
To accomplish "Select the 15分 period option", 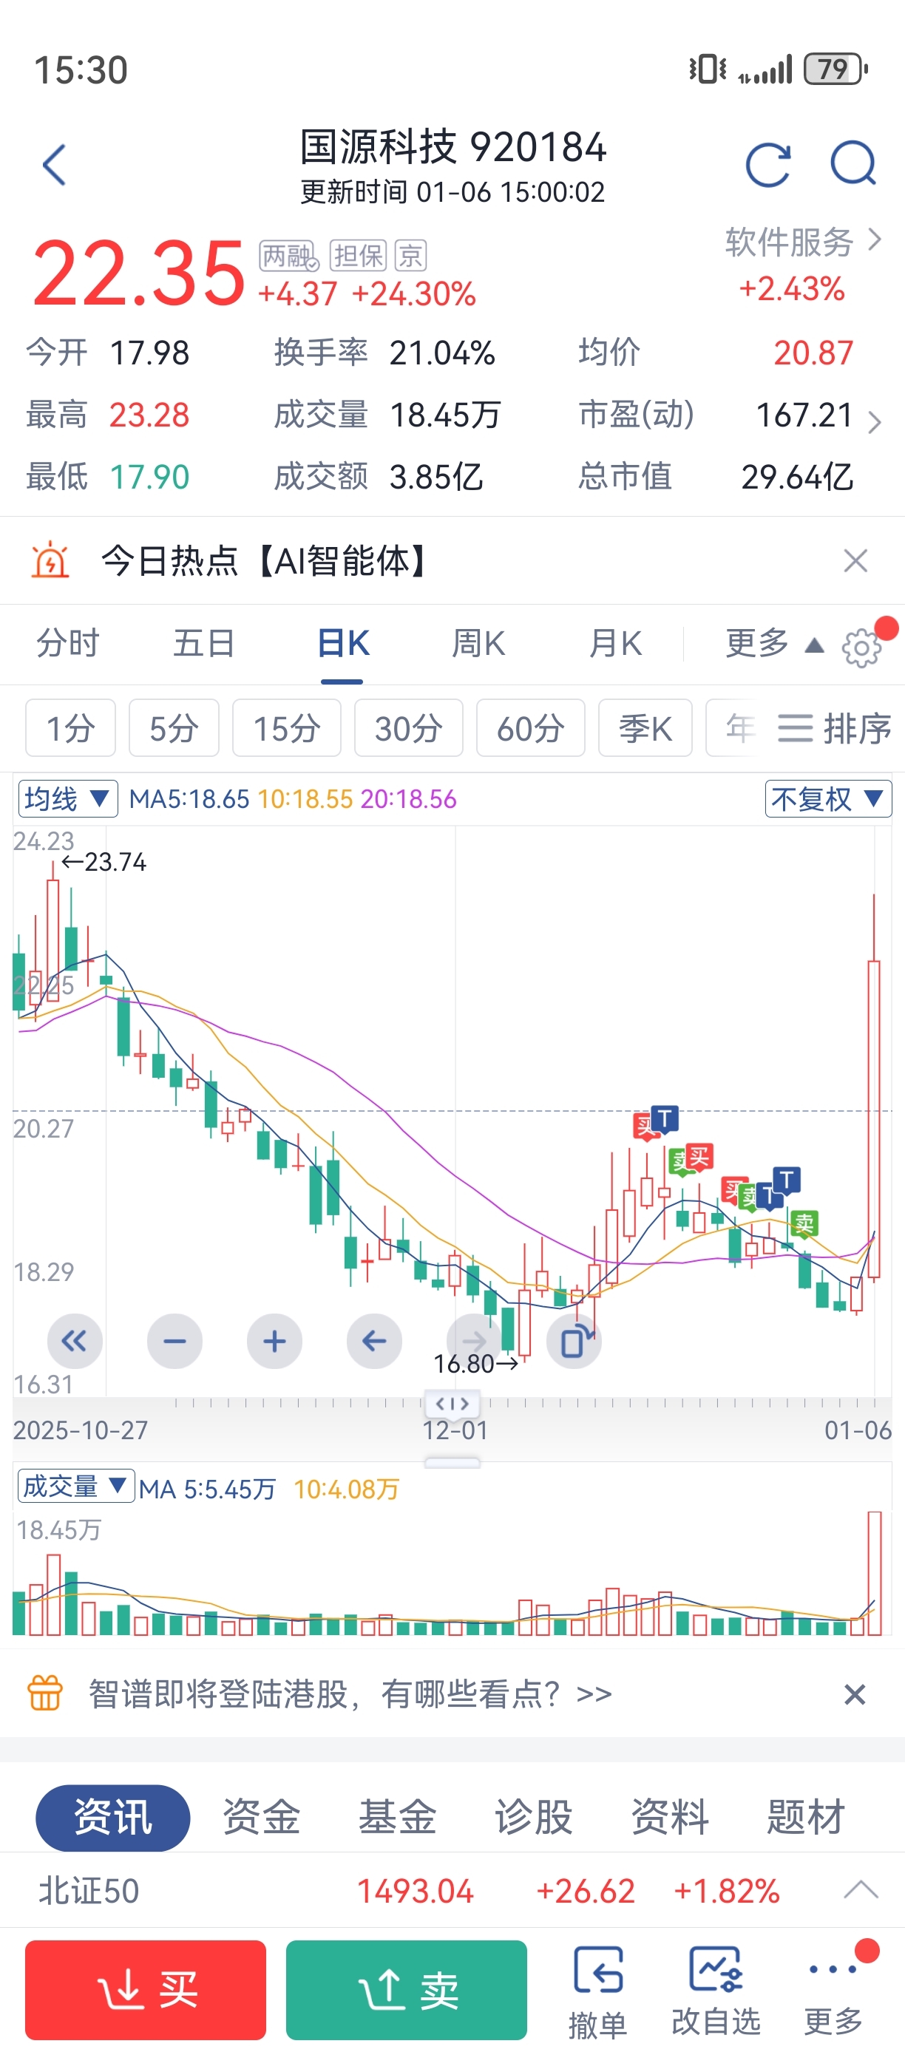I will click(286, 728).
